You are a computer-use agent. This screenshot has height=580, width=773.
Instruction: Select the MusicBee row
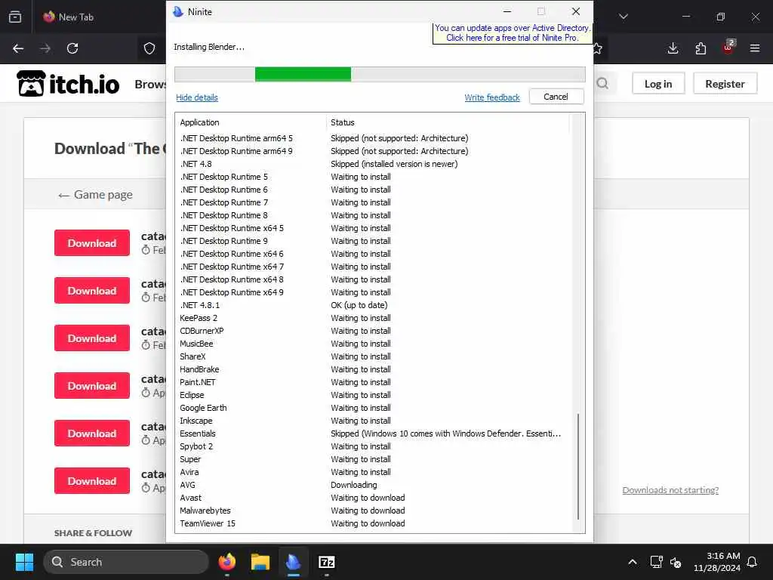point(374,344)
